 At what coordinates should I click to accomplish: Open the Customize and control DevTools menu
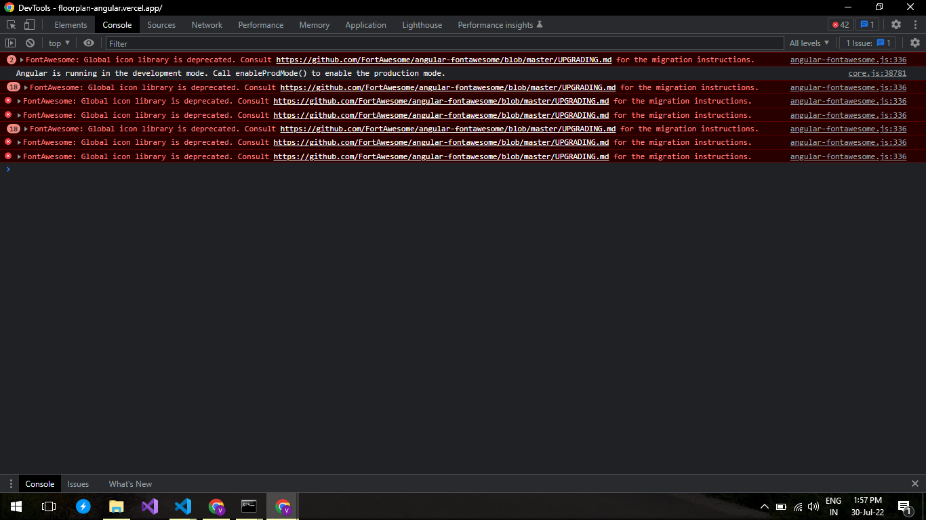tap(915, 24)
